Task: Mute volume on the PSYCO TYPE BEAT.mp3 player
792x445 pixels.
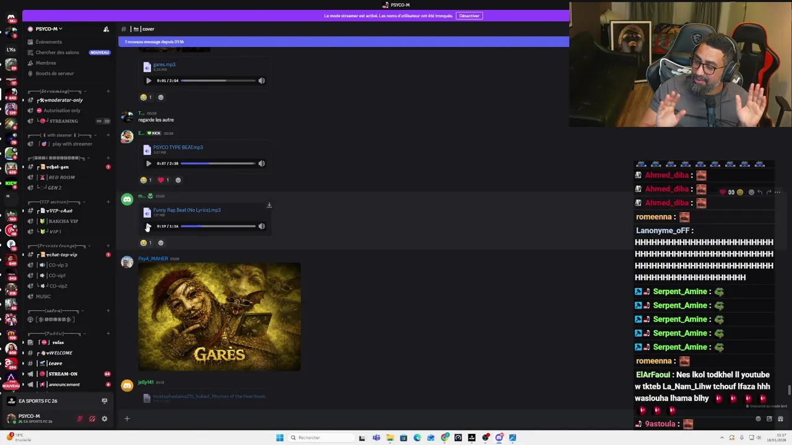Action: coord(261,163)
